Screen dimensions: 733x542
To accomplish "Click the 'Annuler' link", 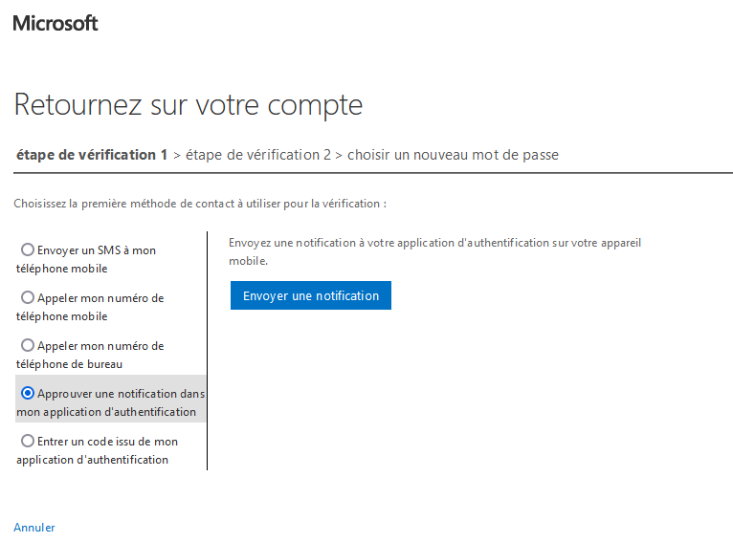I will point(34,528).
